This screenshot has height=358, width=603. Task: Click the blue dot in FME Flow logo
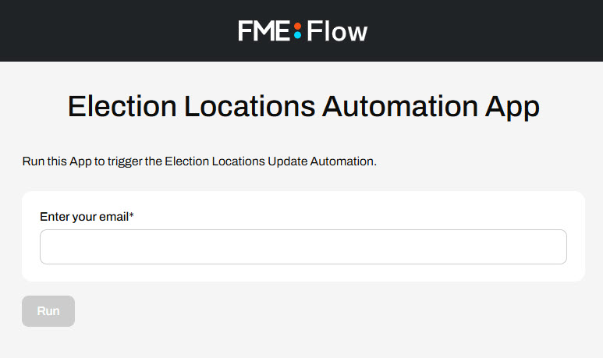(x=297, y=35)
